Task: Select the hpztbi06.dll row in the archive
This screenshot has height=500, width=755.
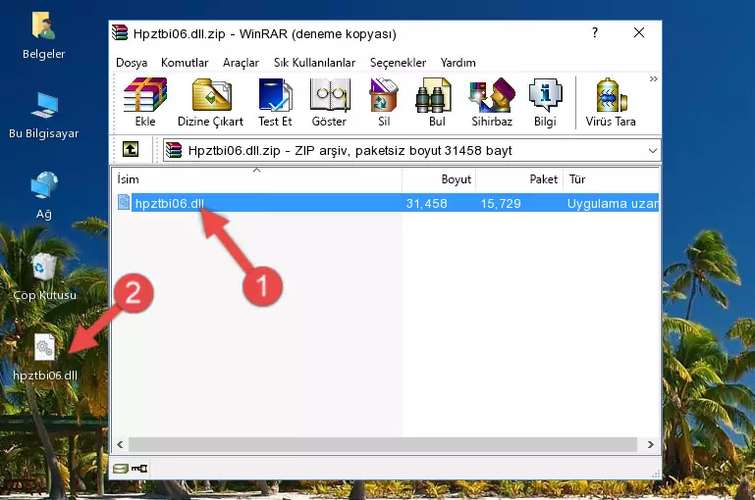Action: point(386,203)
